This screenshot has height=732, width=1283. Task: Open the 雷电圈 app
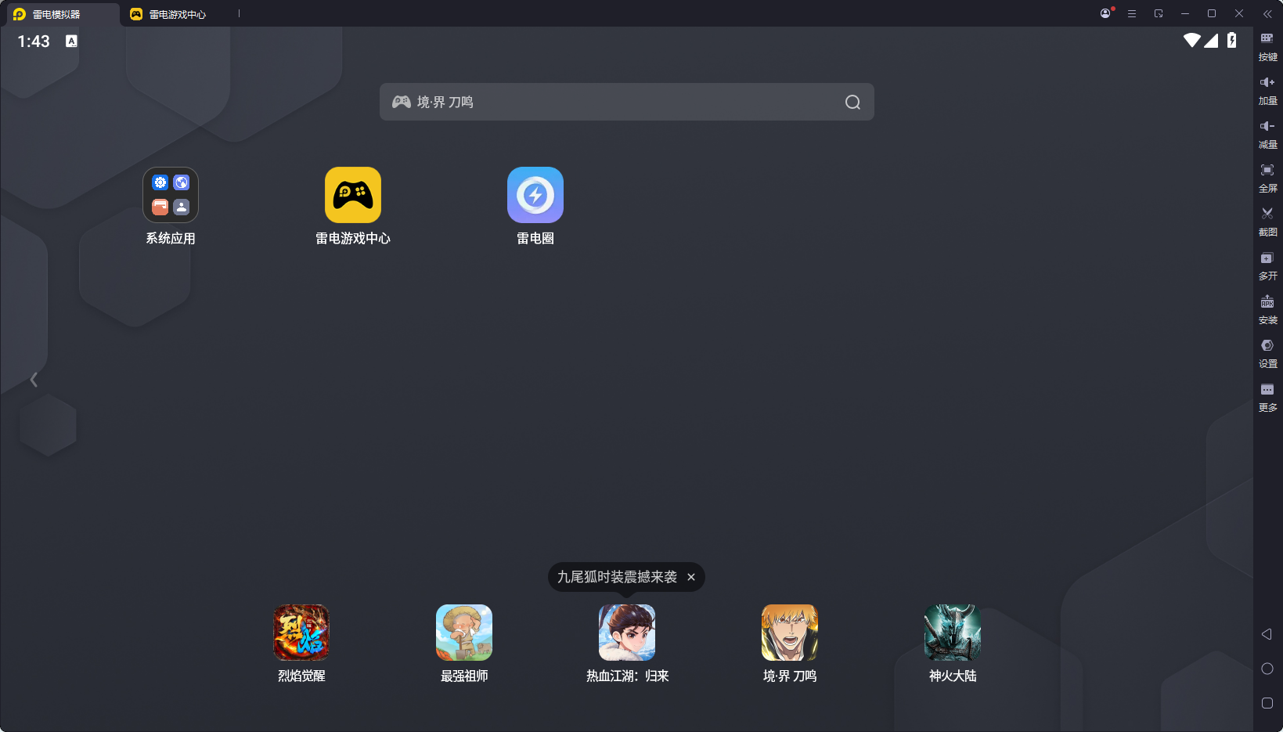point(535,195)
